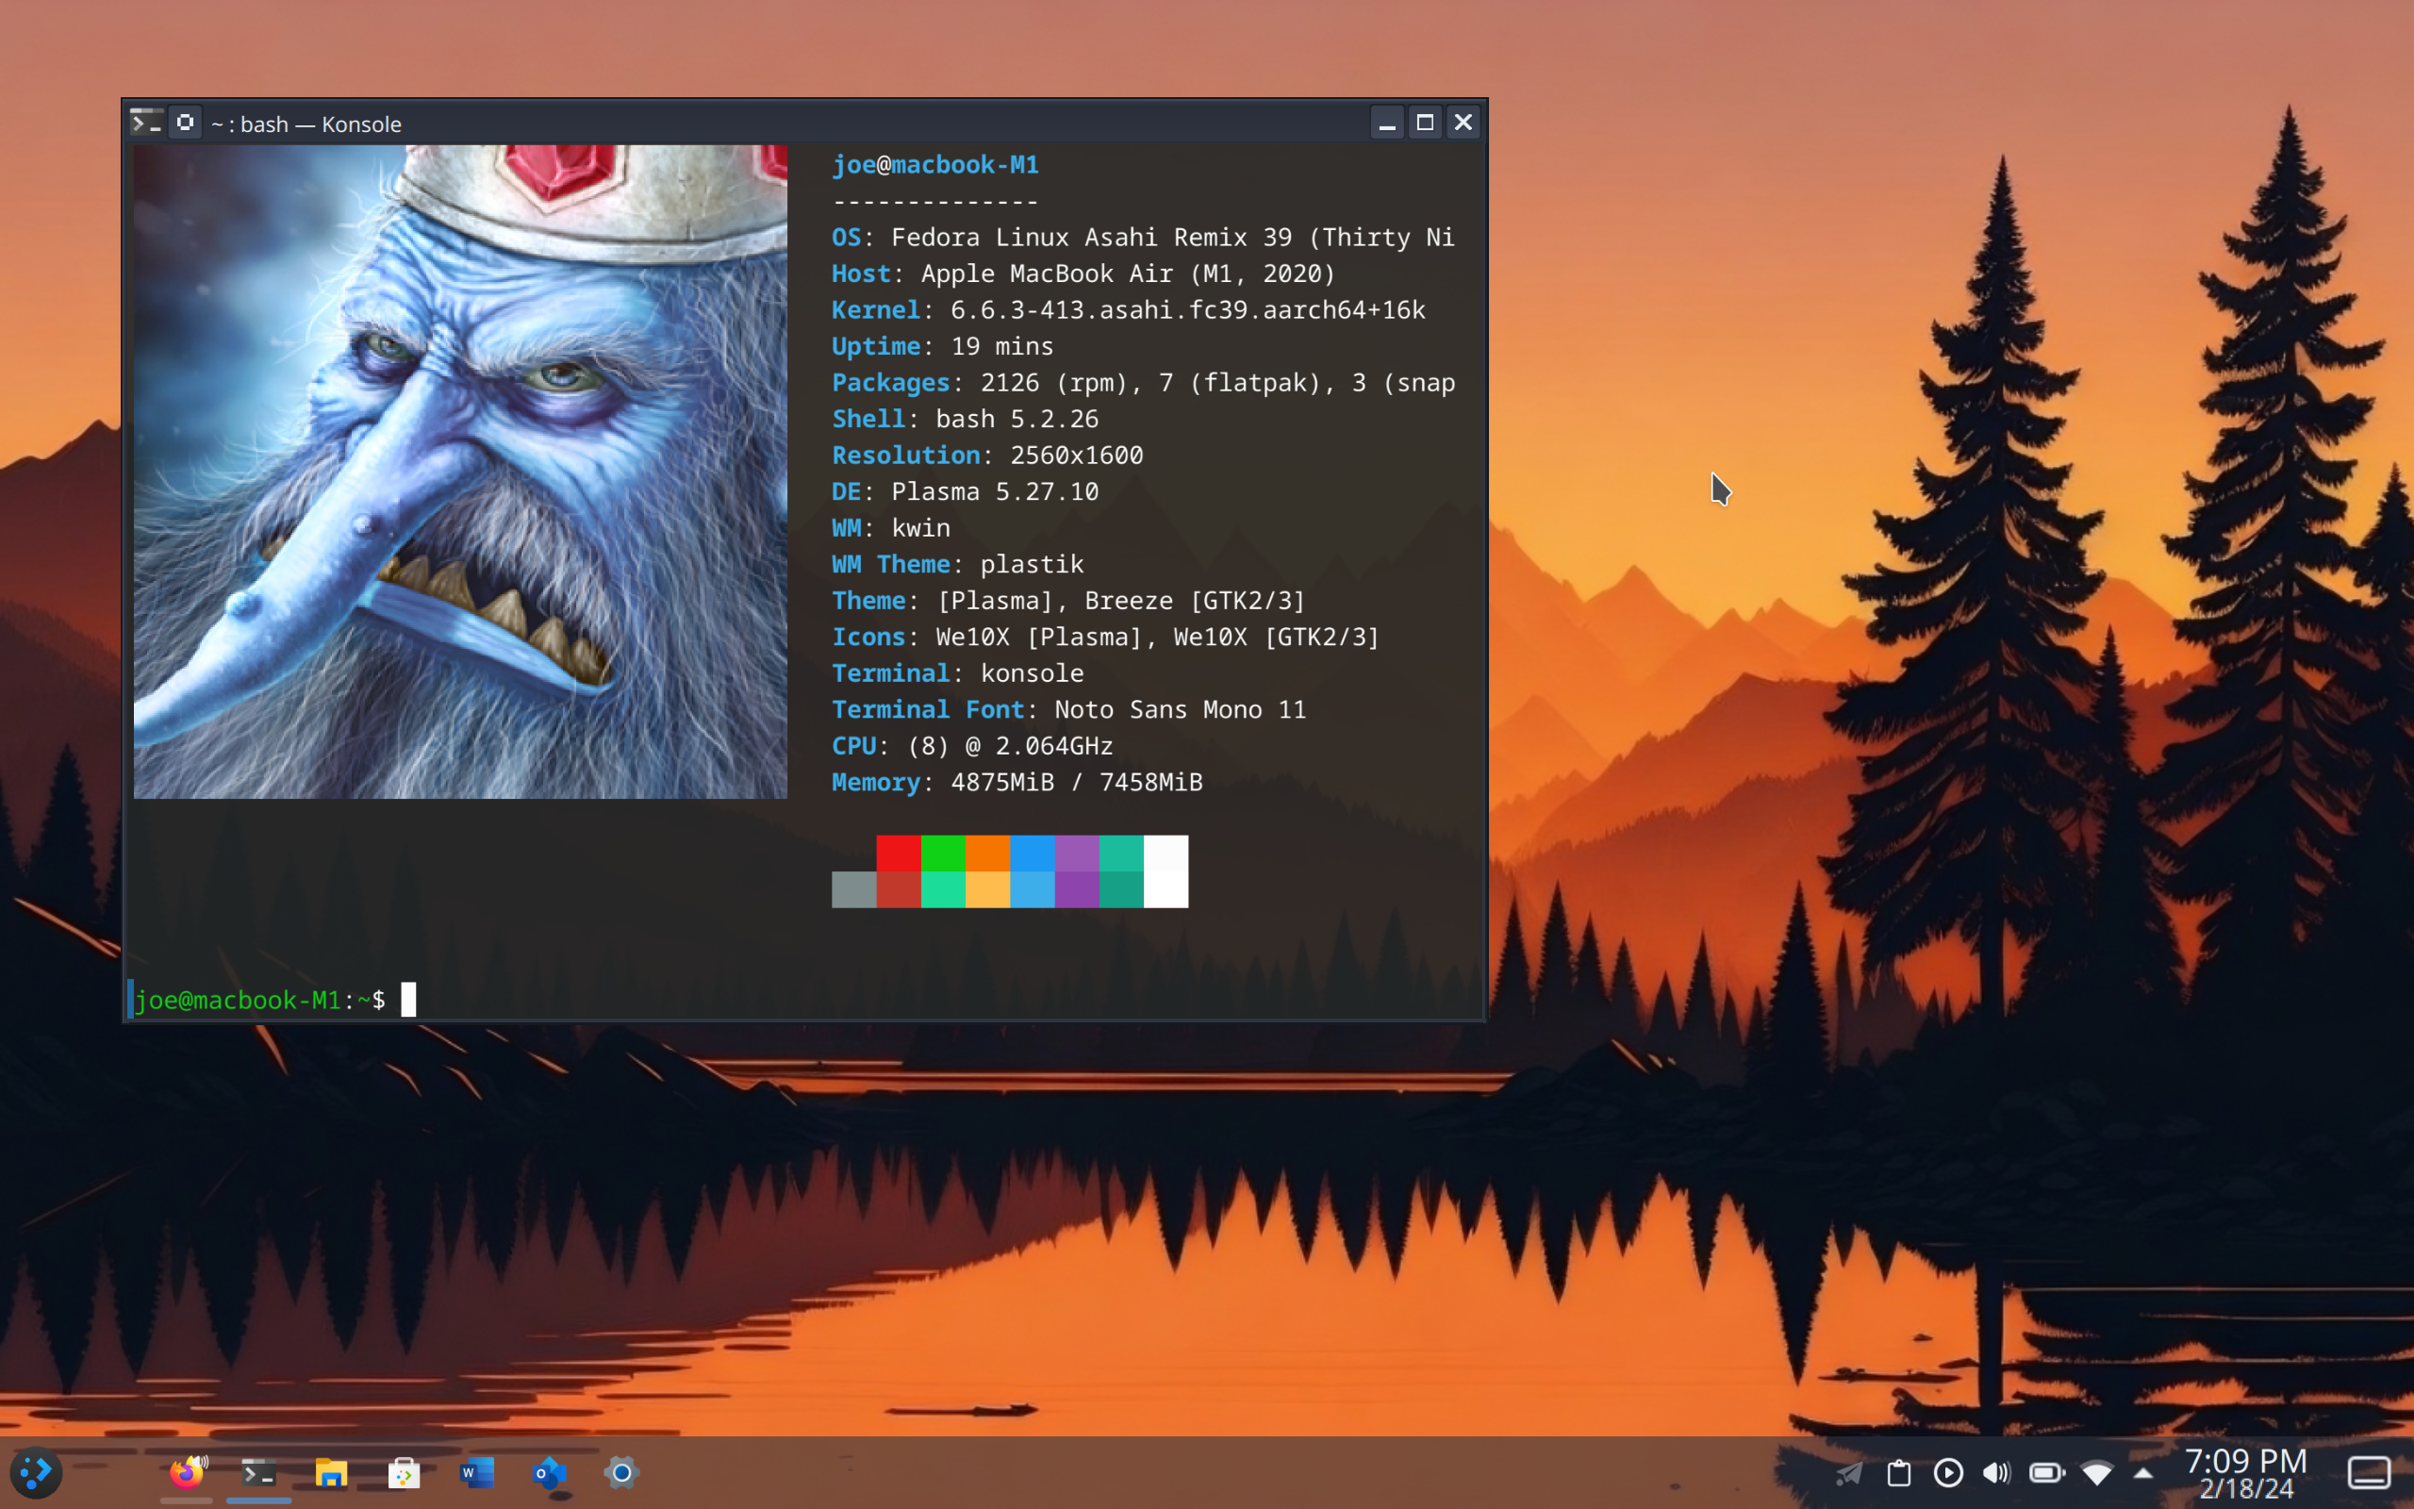Image resolution: width=2414 pixels, height=1509 pixels.
Task: Open the file manager folder icon
Action: pos(331,1472)
